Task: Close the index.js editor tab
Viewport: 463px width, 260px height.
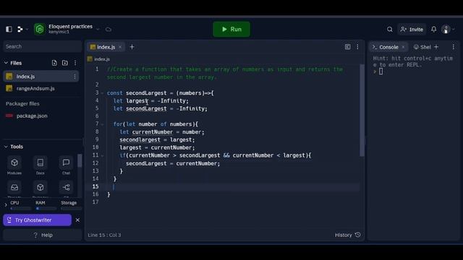Action: pyautogui.click(x=120, y=47)
